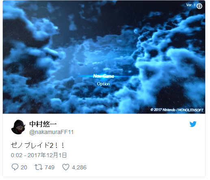Viewport: 210px width, 180px height.
Task: Open the @nakamuraFF11 handle link
Action: click(x=52, y=132)
